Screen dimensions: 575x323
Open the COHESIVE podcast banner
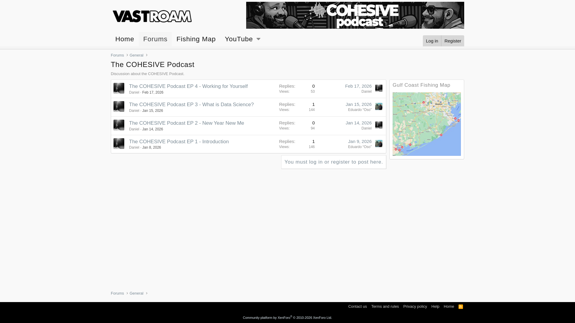coord(355,15)
